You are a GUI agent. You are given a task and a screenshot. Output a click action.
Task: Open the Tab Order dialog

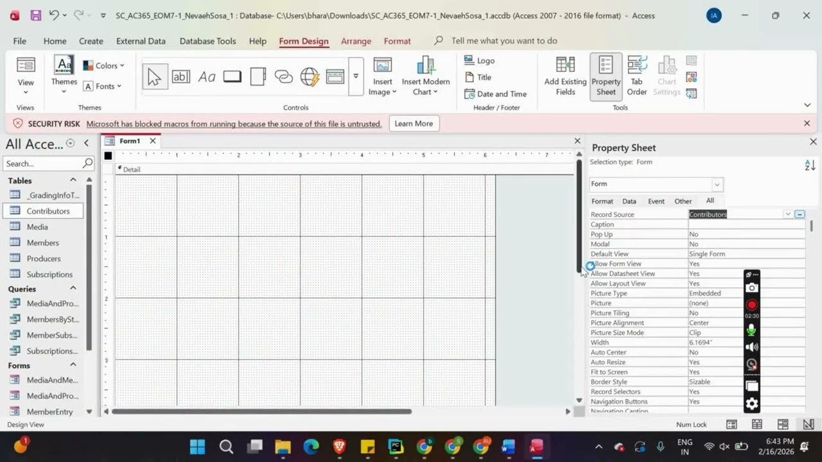[636, 76]
